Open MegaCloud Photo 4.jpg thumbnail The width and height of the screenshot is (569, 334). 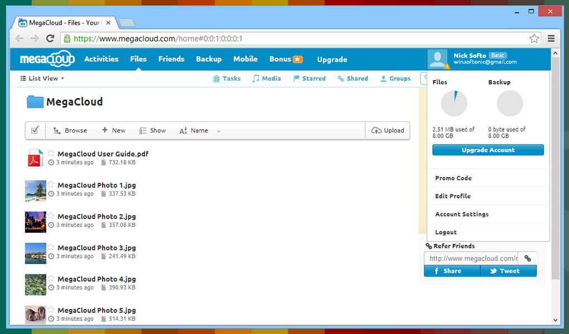(x=36, y=284)
